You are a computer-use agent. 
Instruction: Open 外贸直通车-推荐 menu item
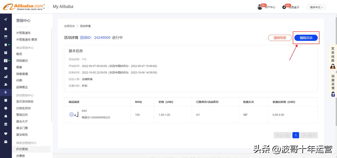coord(27,40)
